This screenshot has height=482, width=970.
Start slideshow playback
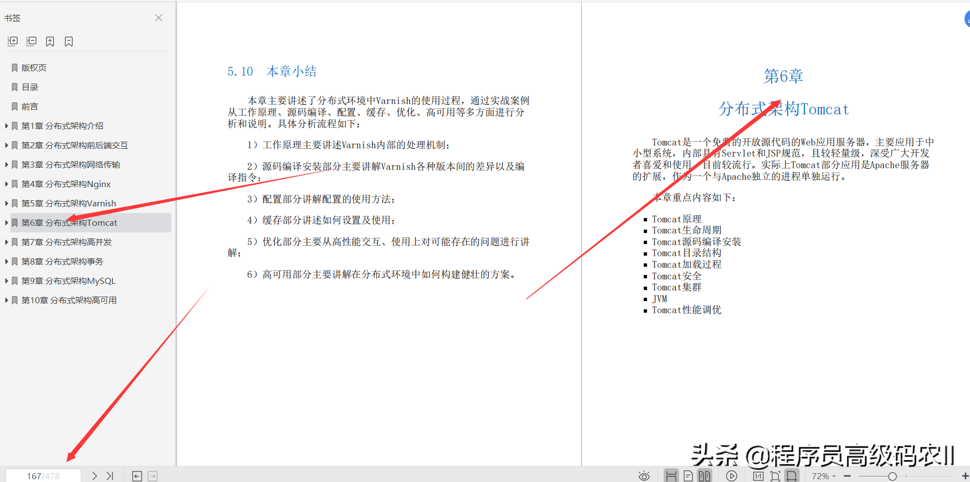732,476
